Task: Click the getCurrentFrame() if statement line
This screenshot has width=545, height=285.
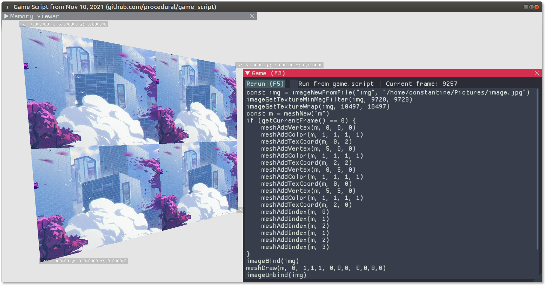Action: point(301,121)
